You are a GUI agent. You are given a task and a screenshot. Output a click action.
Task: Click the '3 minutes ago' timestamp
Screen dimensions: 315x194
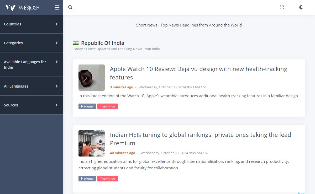click(122, 87)
